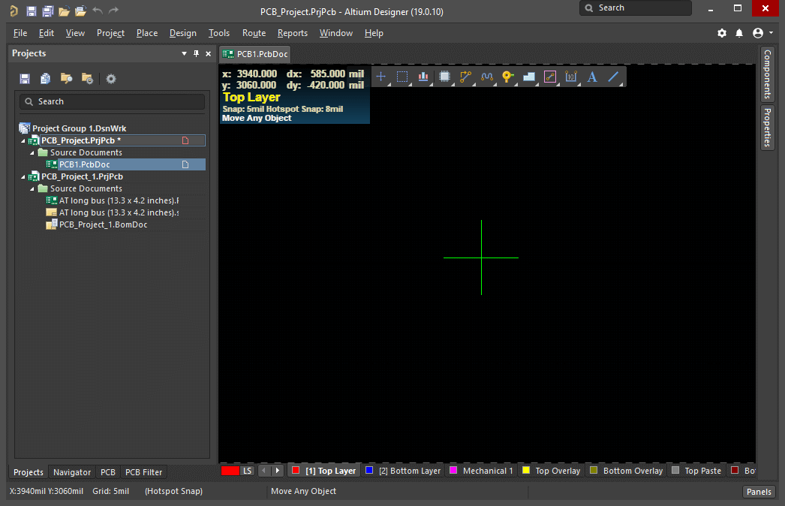The image size is (785, 506).
Task: Select the Place Component chip tool
Action: (x=444, y=77)
